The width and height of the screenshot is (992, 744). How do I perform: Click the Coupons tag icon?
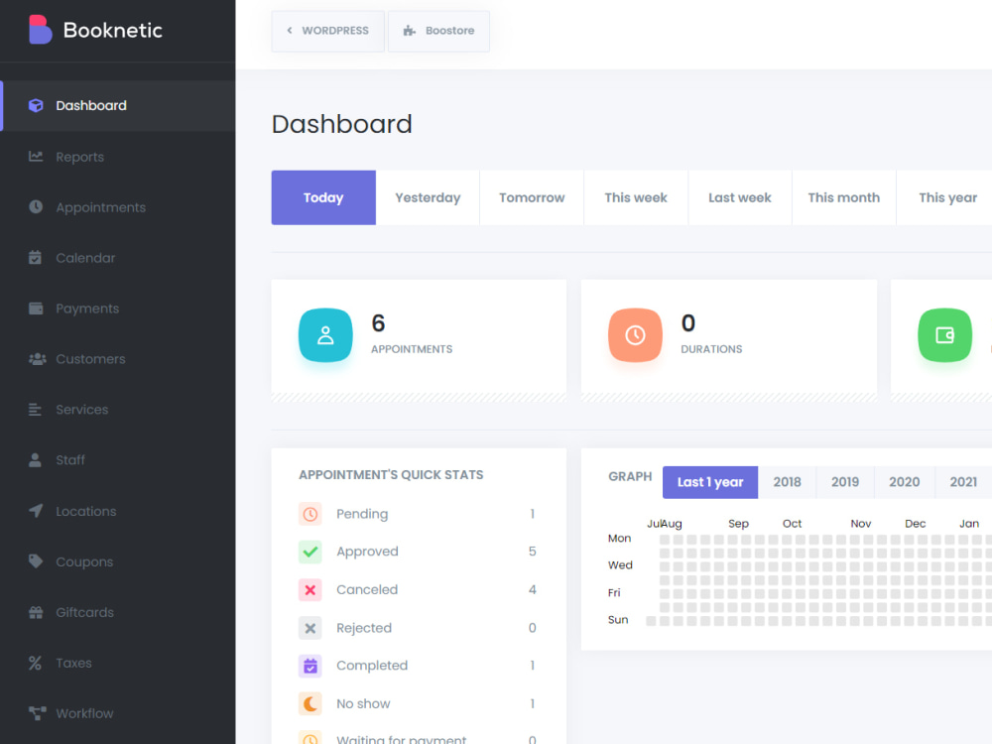[x=36, y=561]
